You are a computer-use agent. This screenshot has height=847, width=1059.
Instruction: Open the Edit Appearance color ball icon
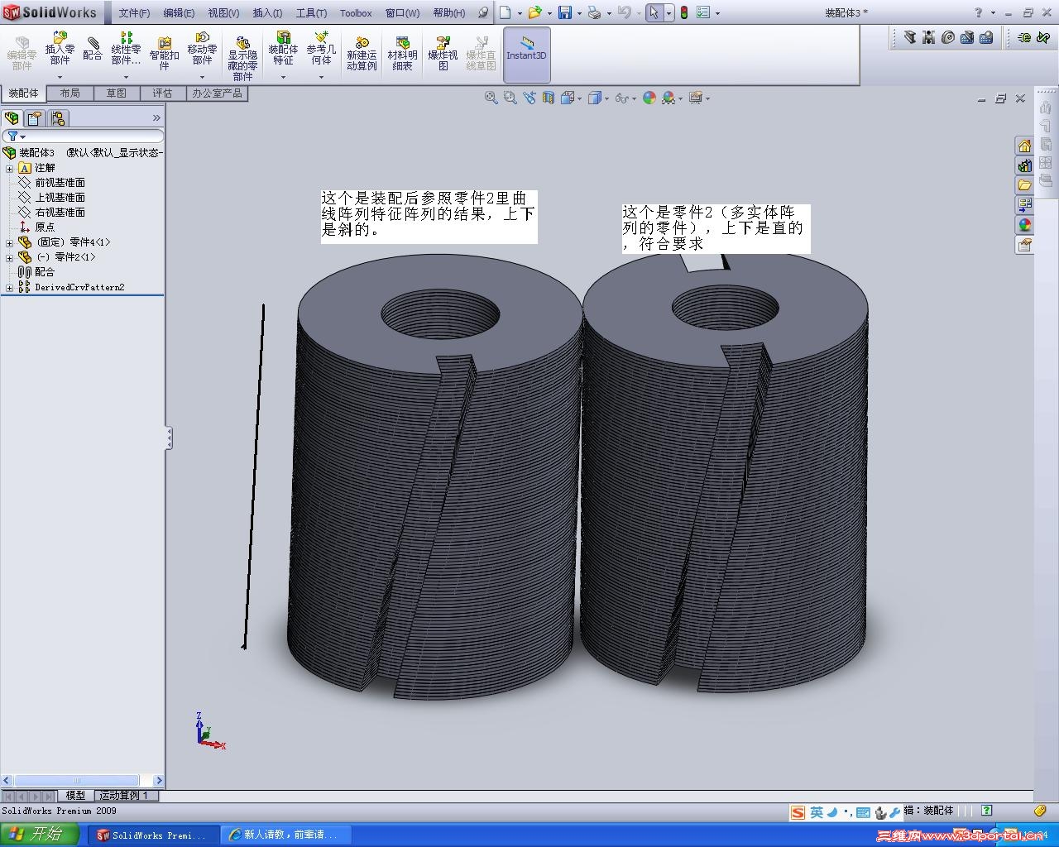pos(649,98)
